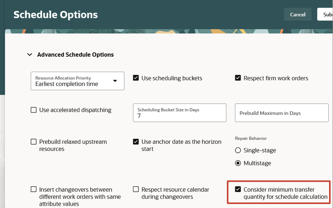Click the Schedule Options page title
333x208 pixels.
pos(56,15)
